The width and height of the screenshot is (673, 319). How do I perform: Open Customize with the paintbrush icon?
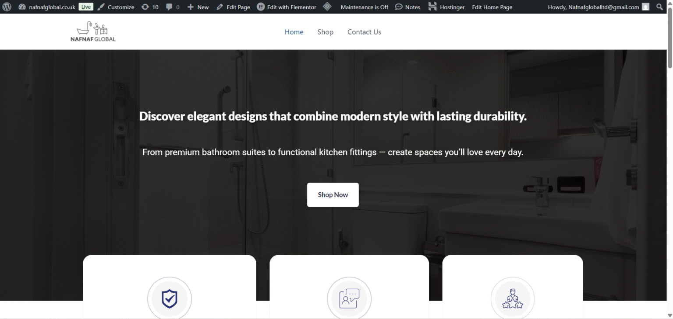point(116,7)
